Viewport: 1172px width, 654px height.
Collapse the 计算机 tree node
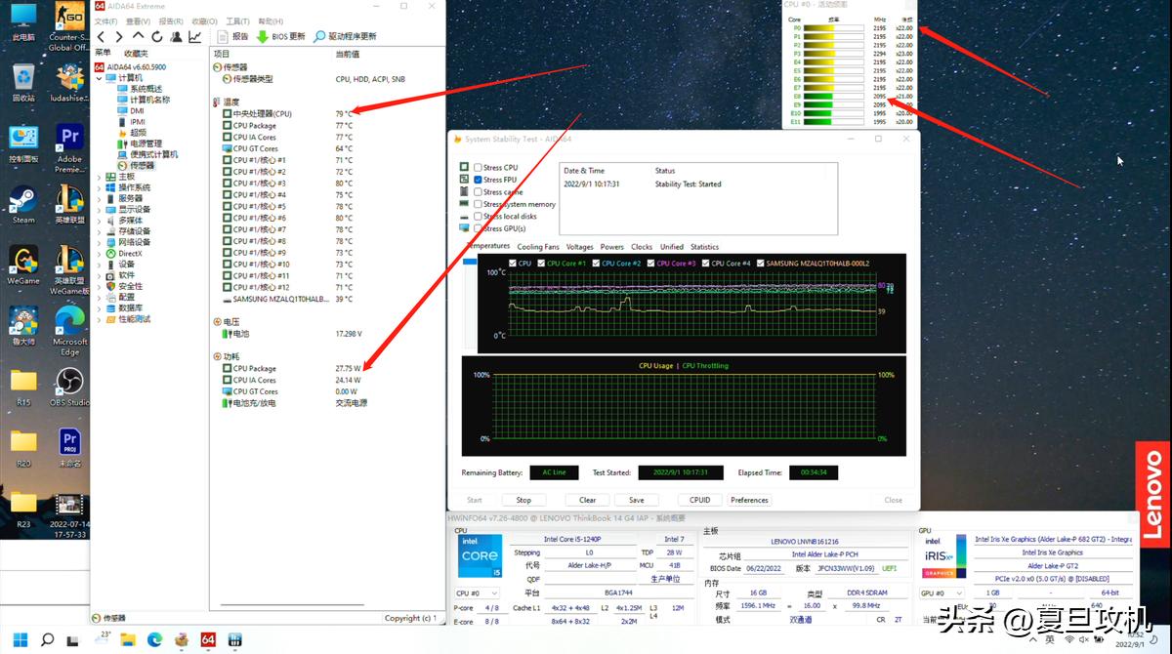coord(99,77)
